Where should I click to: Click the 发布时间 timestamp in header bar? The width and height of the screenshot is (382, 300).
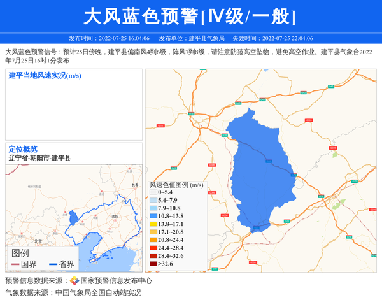tap(109, 38)
